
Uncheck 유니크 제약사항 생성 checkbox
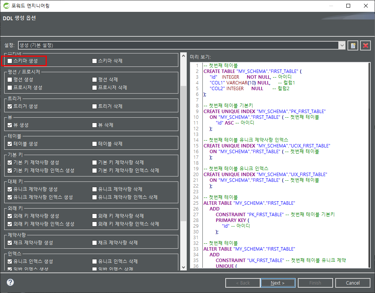(10, 189)
